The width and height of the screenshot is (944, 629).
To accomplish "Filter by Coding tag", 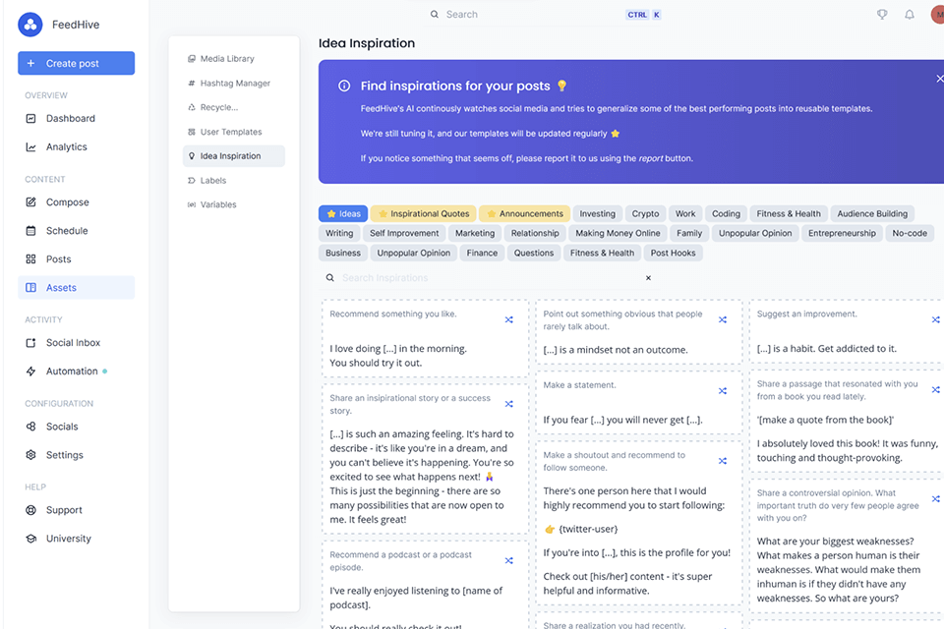I will (726, 213).
